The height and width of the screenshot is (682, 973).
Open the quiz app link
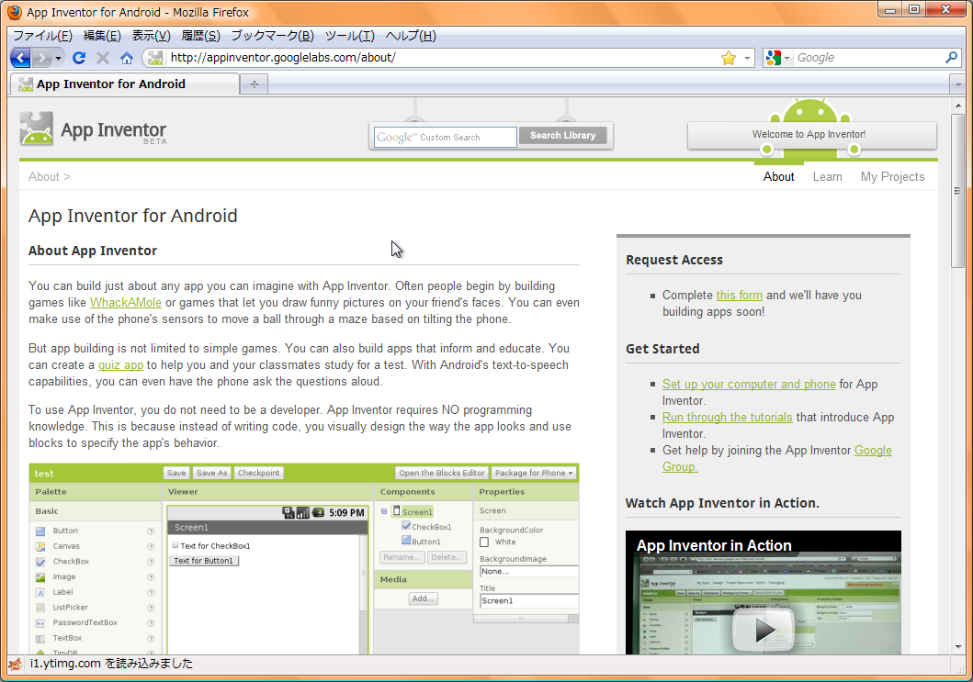120,365
